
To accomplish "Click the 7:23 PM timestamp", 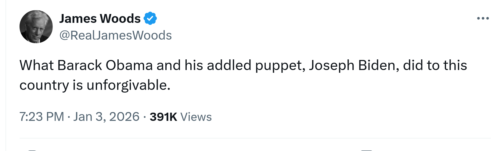I will [x=41, y=117].
